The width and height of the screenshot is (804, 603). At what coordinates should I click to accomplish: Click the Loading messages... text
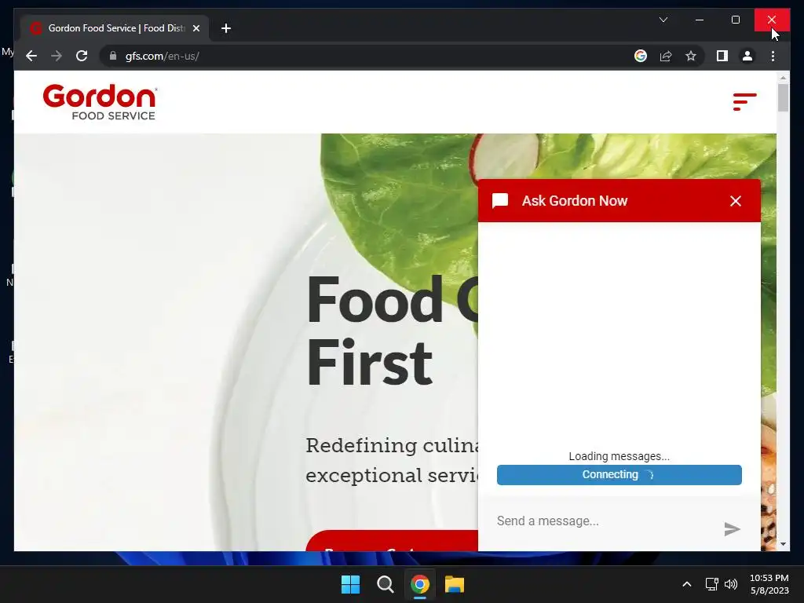click(x=619, y=456)
